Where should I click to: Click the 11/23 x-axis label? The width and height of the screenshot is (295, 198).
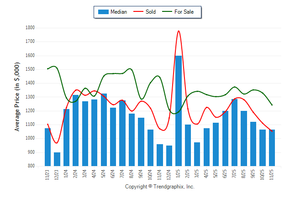tap(48, 175)
